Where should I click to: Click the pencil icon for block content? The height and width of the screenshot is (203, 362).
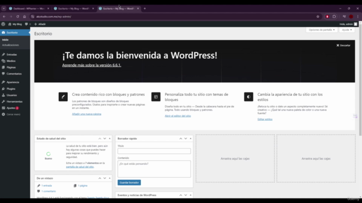(x=63, y=96)
